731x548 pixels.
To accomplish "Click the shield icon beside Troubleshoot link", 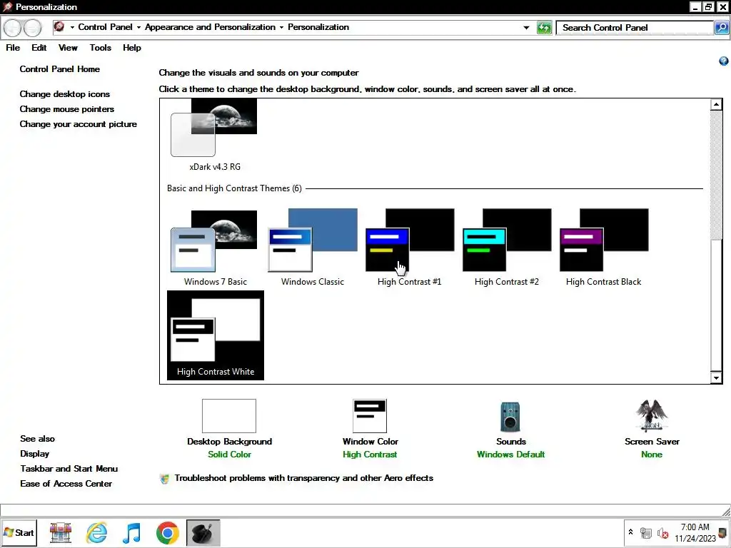I will click(165, 479).
